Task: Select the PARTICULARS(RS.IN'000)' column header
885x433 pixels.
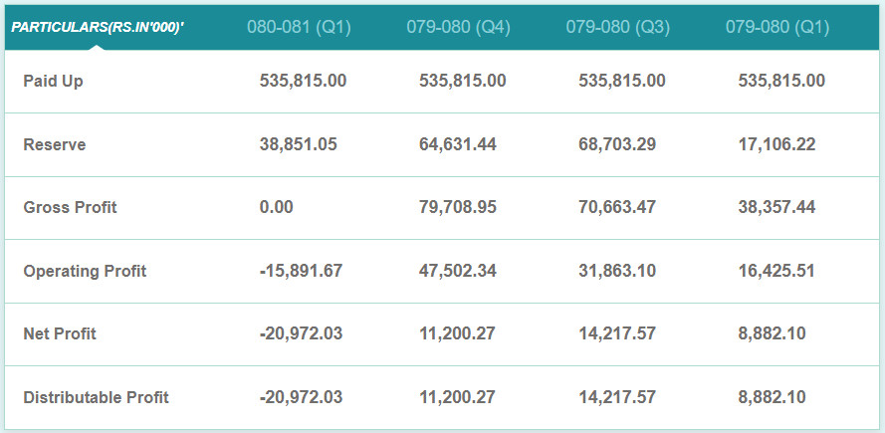Action: click(x=99, y=28)
